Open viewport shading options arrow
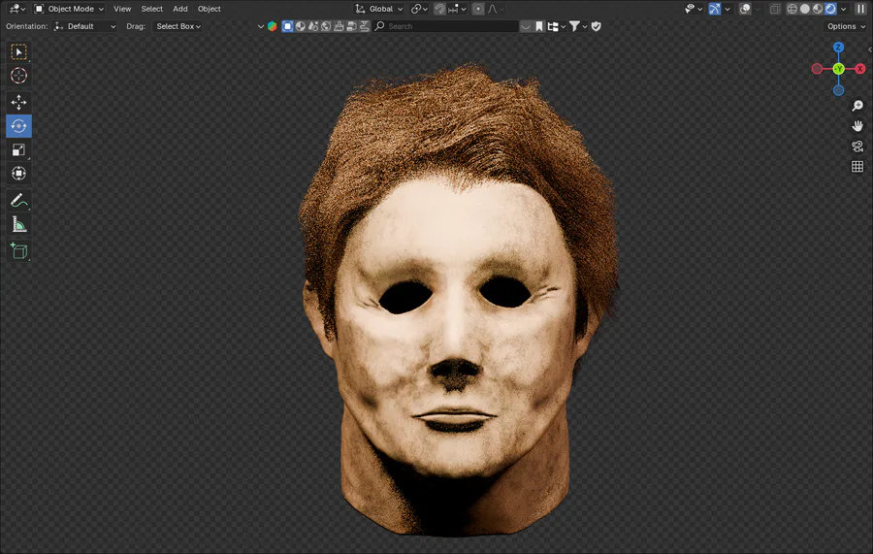The image size is (873, 554). point(844,9)
